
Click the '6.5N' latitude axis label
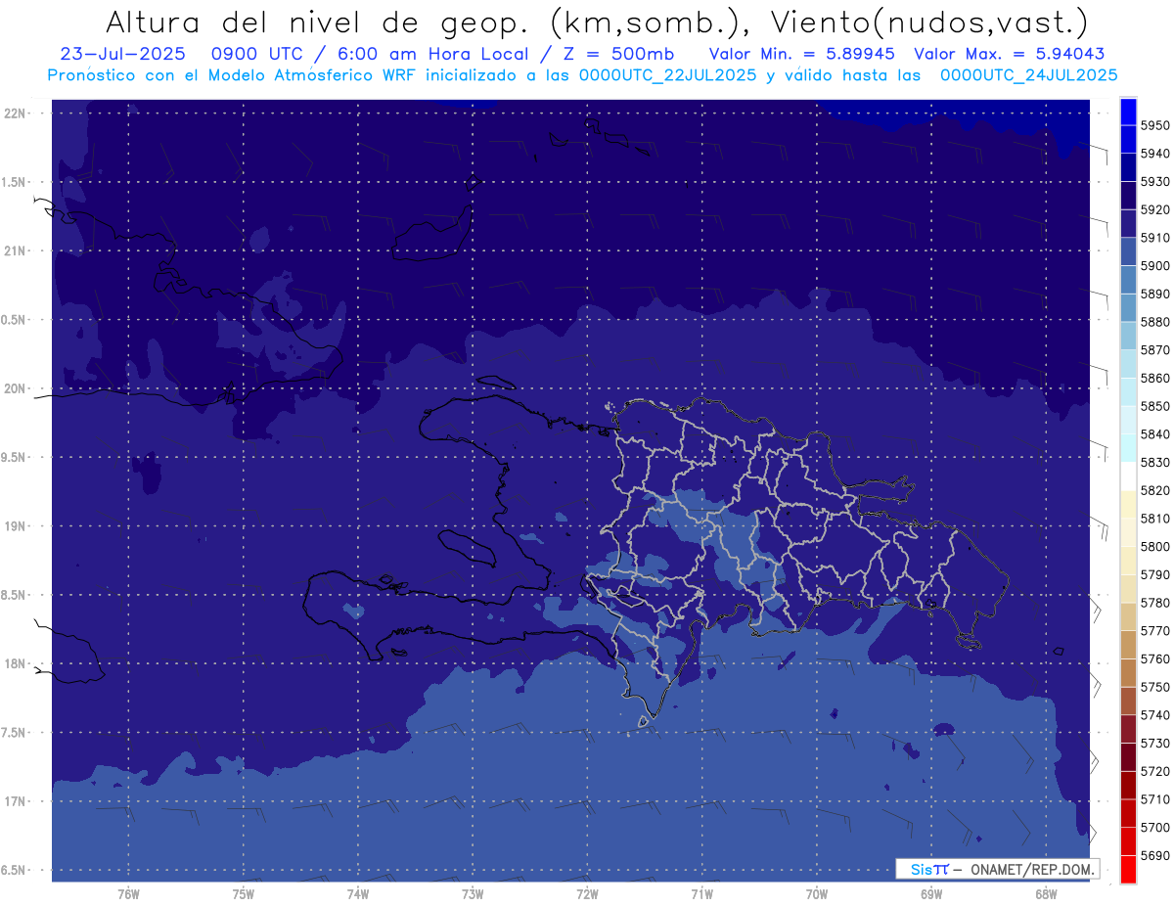[x=15, y=870]
